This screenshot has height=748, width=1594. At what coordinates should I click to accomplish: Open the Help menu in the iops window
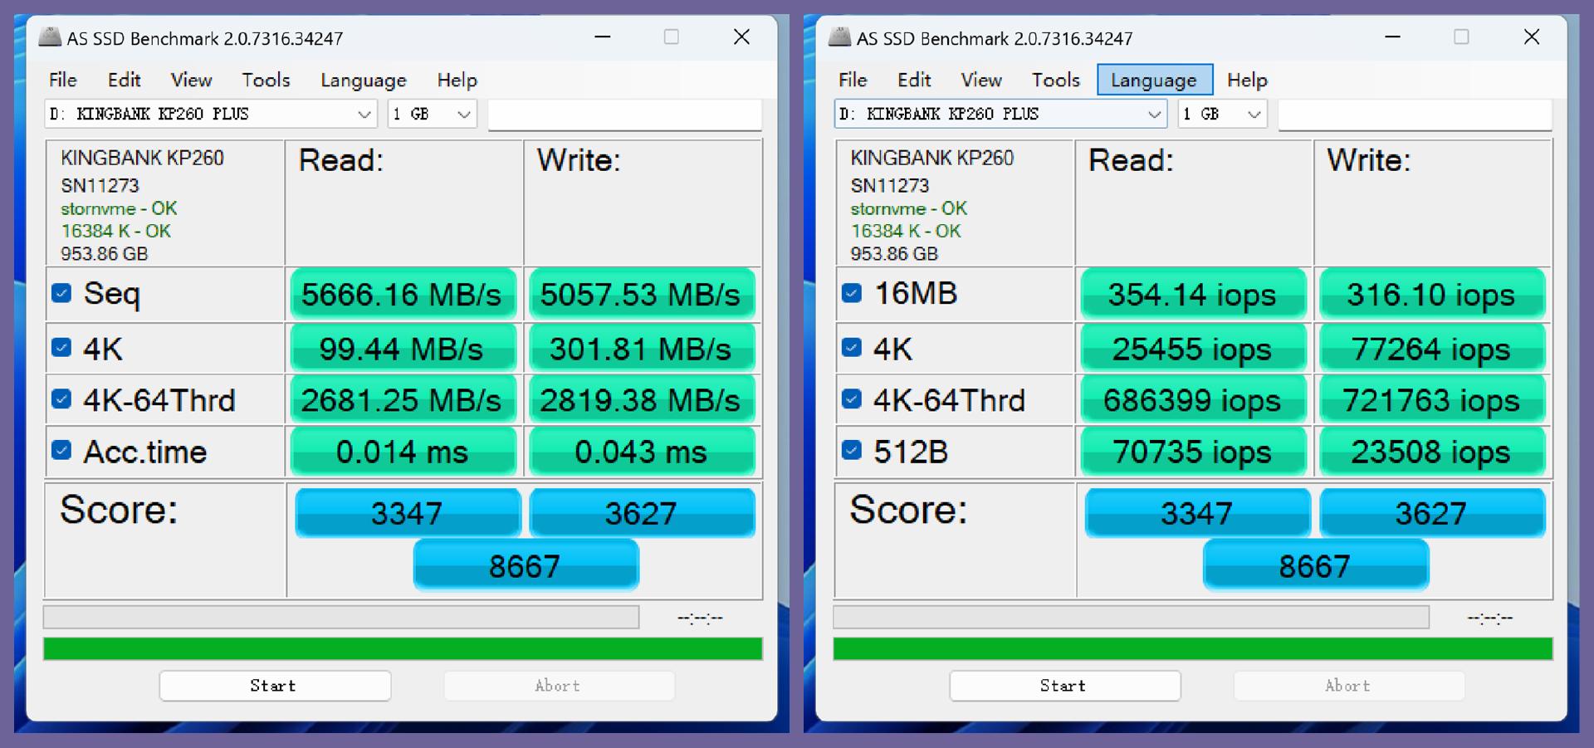coord(1248,80)
